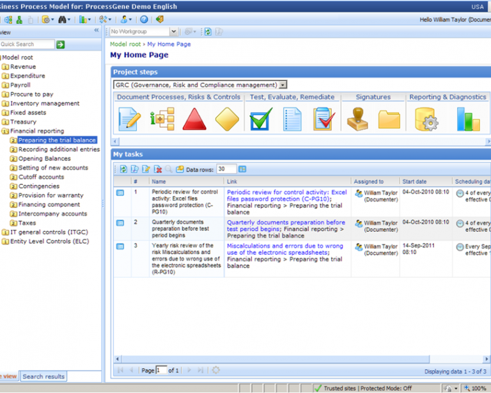Click the green checkmark test icon

(x=261, y=119)
